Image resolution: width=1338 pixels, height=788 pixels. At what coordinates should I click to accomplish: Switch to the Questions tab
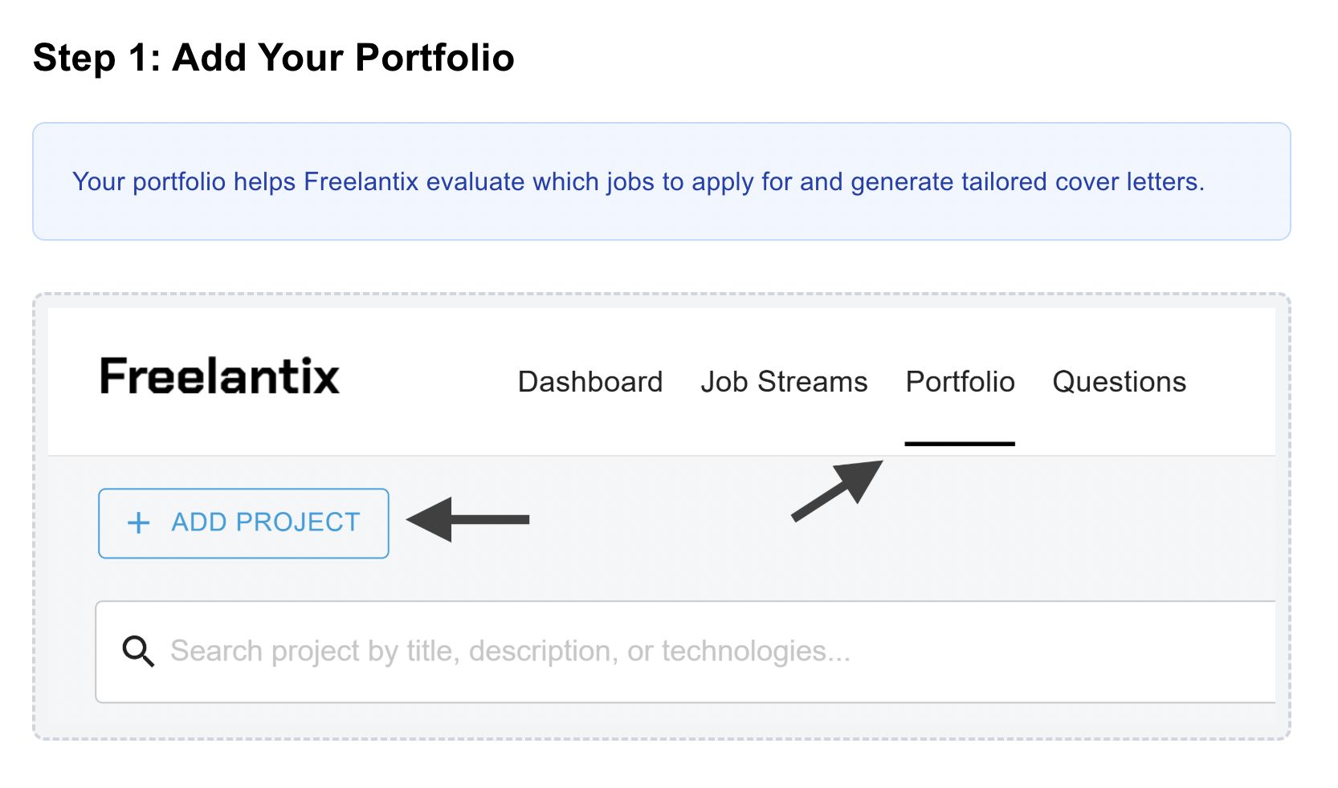[1120, 382]
